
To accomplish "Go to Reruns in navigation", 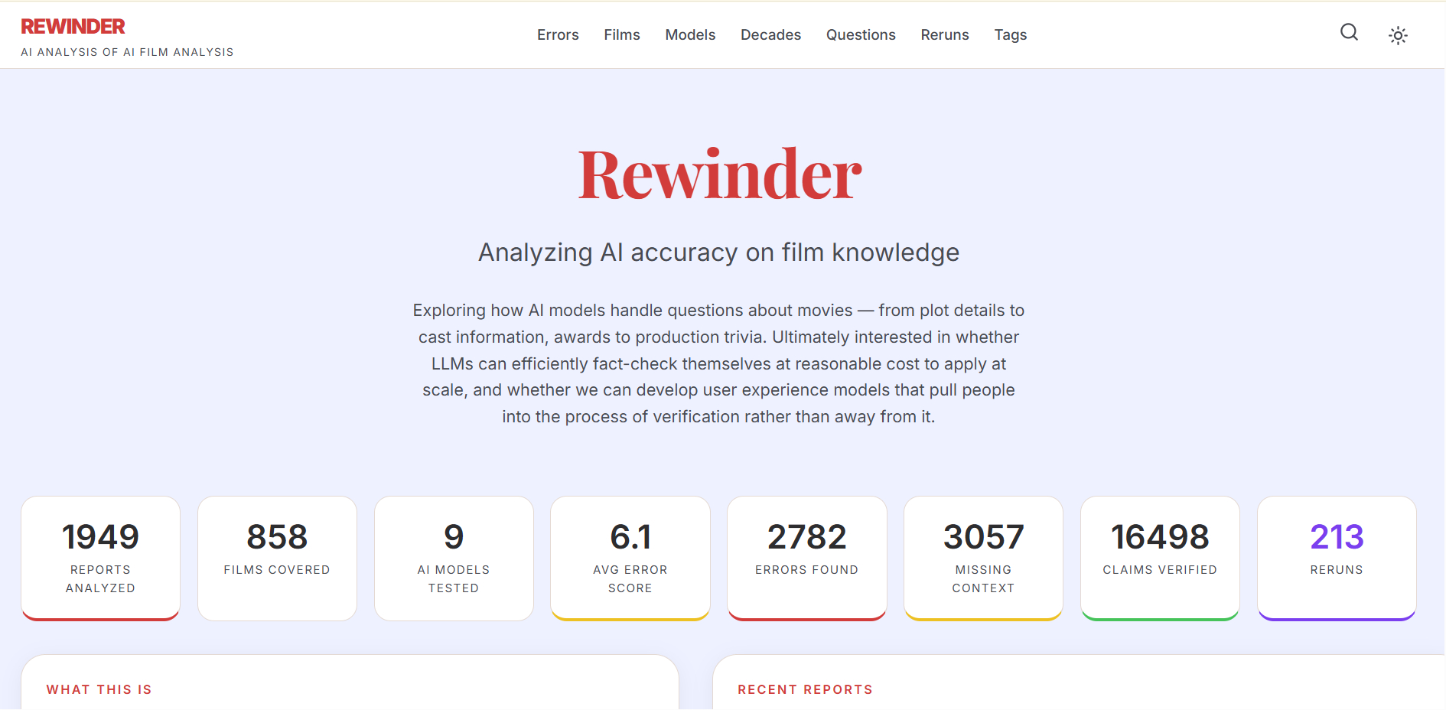I will 945,35.
